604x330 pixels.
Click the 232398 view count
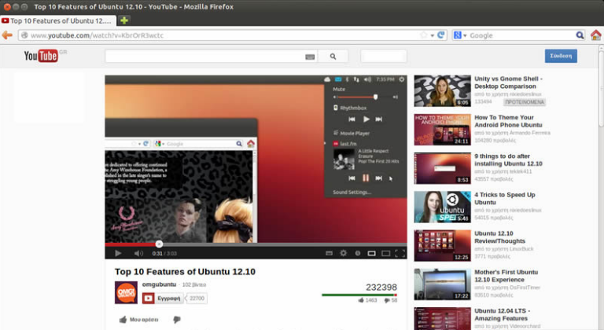[381, 288]
